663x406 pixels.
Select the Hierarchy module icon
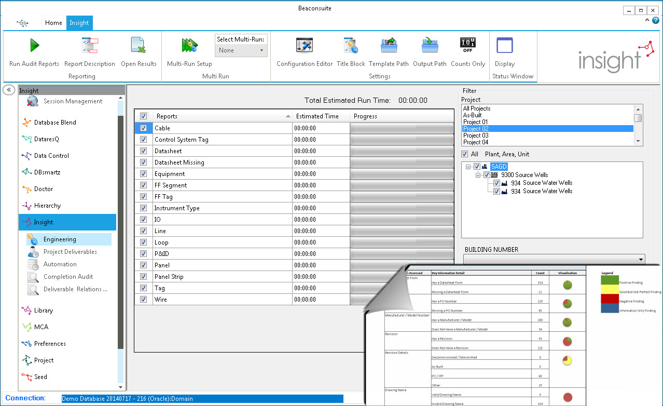click(x=26, y=206)
